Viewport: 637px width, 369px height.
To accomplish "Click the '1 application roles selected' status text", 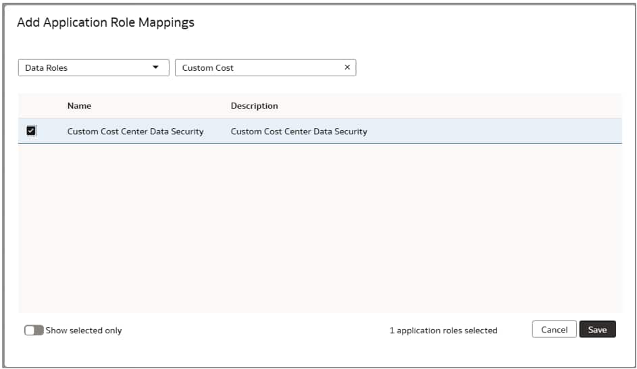I will pos(443,331).
